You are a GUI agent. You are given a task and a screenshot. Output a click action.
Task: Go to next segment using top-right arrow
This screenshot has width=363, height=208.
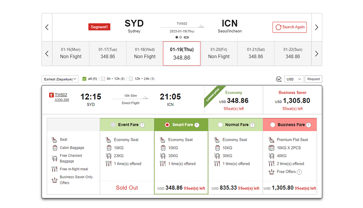[x=317, y=27]
